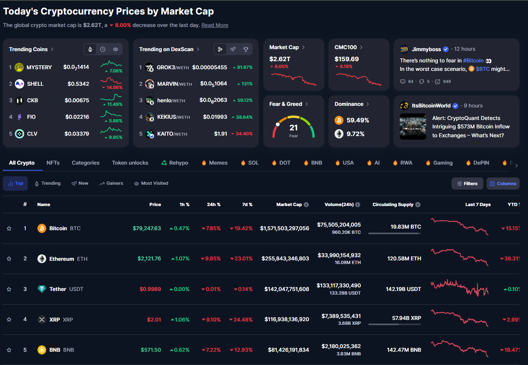Open Fear & Greed card chevron

[306, 104]
